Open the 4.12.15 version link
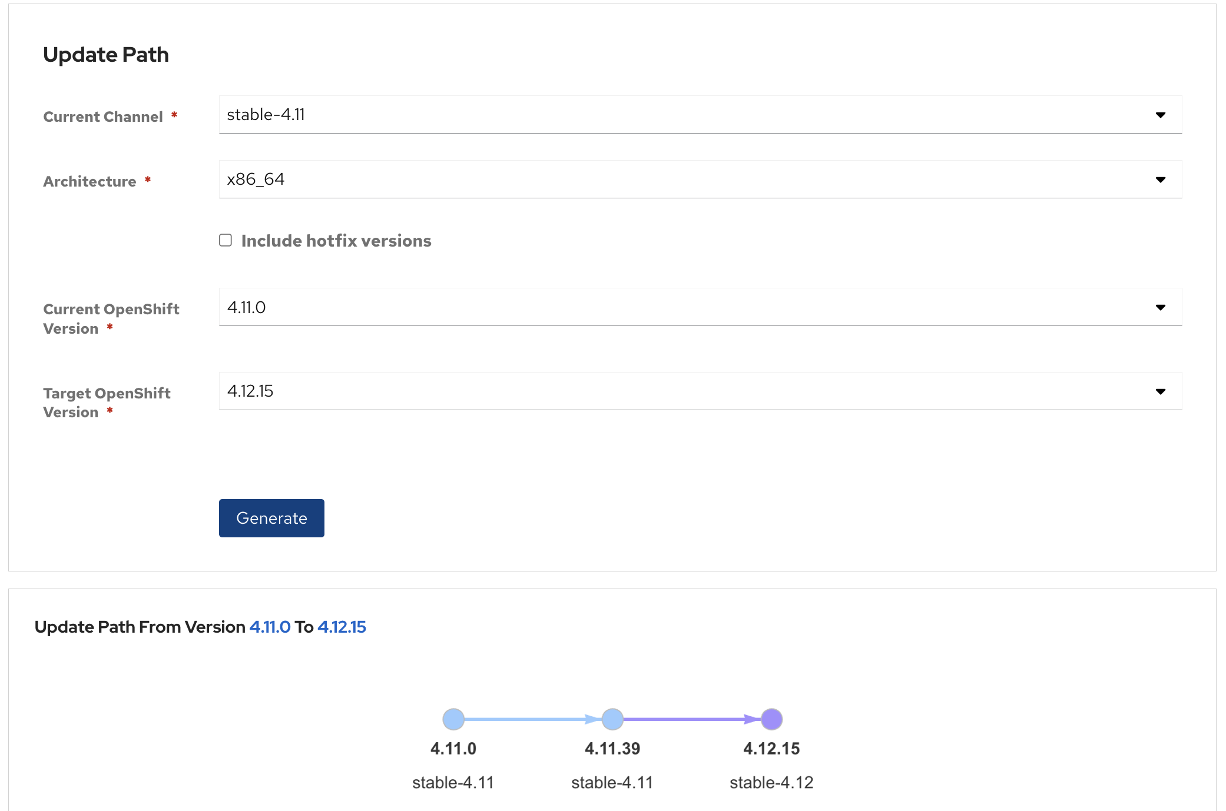Image resolution: width=1226 pixels, height=811 pixels. click(x=342, y=627)
